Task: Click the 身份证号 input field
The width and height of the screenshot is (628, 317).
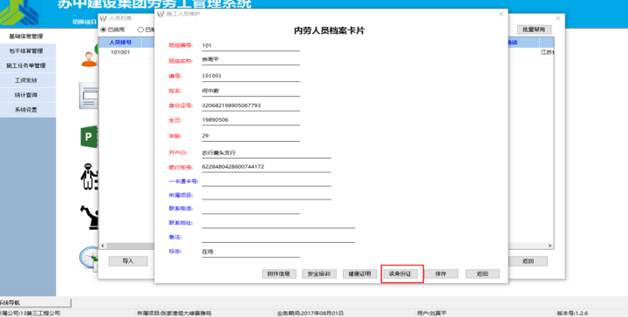Action: 250,106
